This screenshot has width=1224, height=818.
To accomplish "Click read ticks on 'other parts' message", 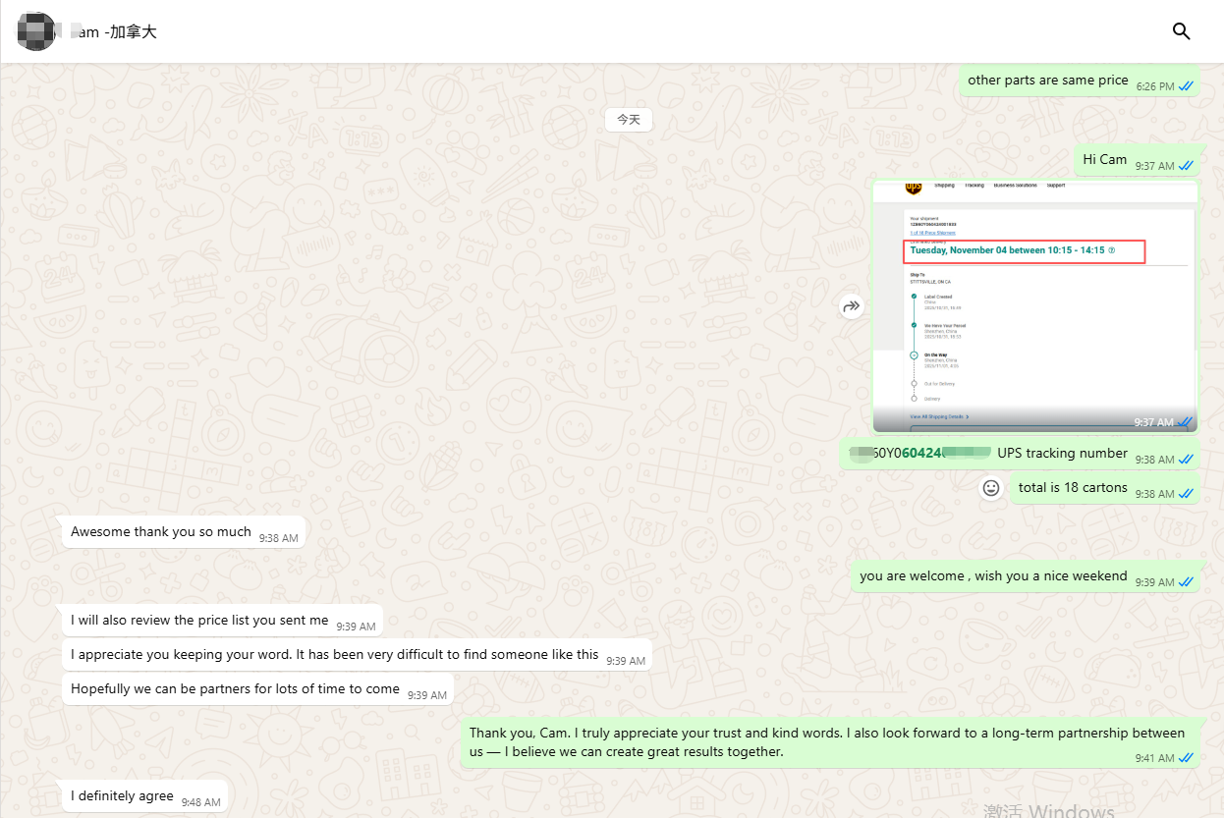I will pos(1186,86).
